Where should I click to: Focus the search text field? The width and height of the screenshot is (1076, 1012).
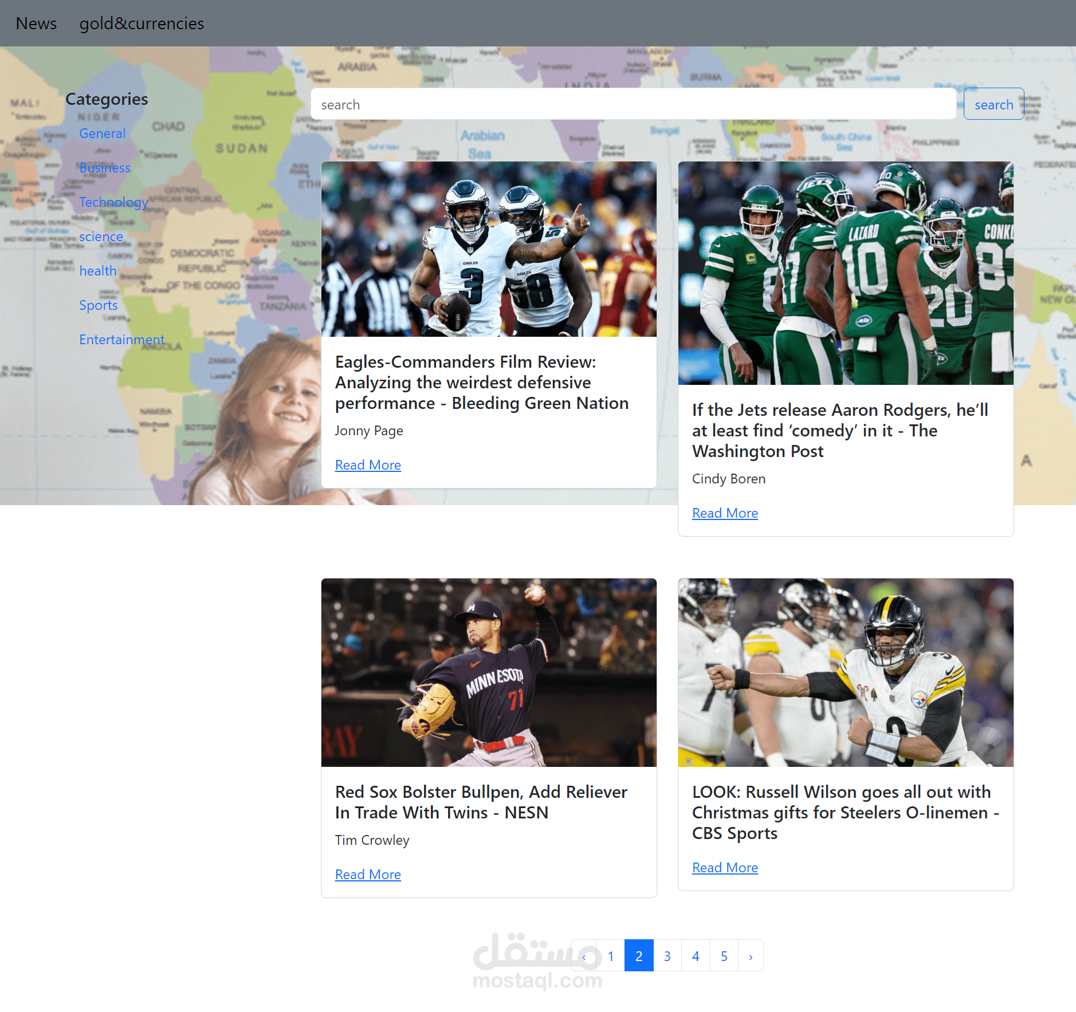[x=633, y=104]
